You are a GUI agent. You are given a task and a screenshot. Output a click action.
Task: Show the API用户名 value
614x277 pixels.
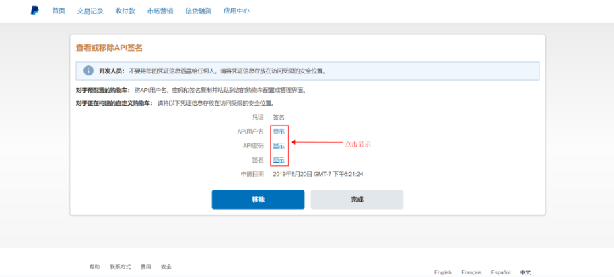279,132
